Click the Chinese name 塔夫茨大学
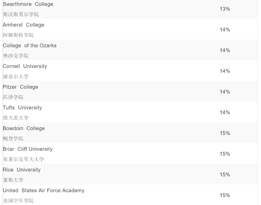Viewport: 261px width, 205px height. point(16,118)
